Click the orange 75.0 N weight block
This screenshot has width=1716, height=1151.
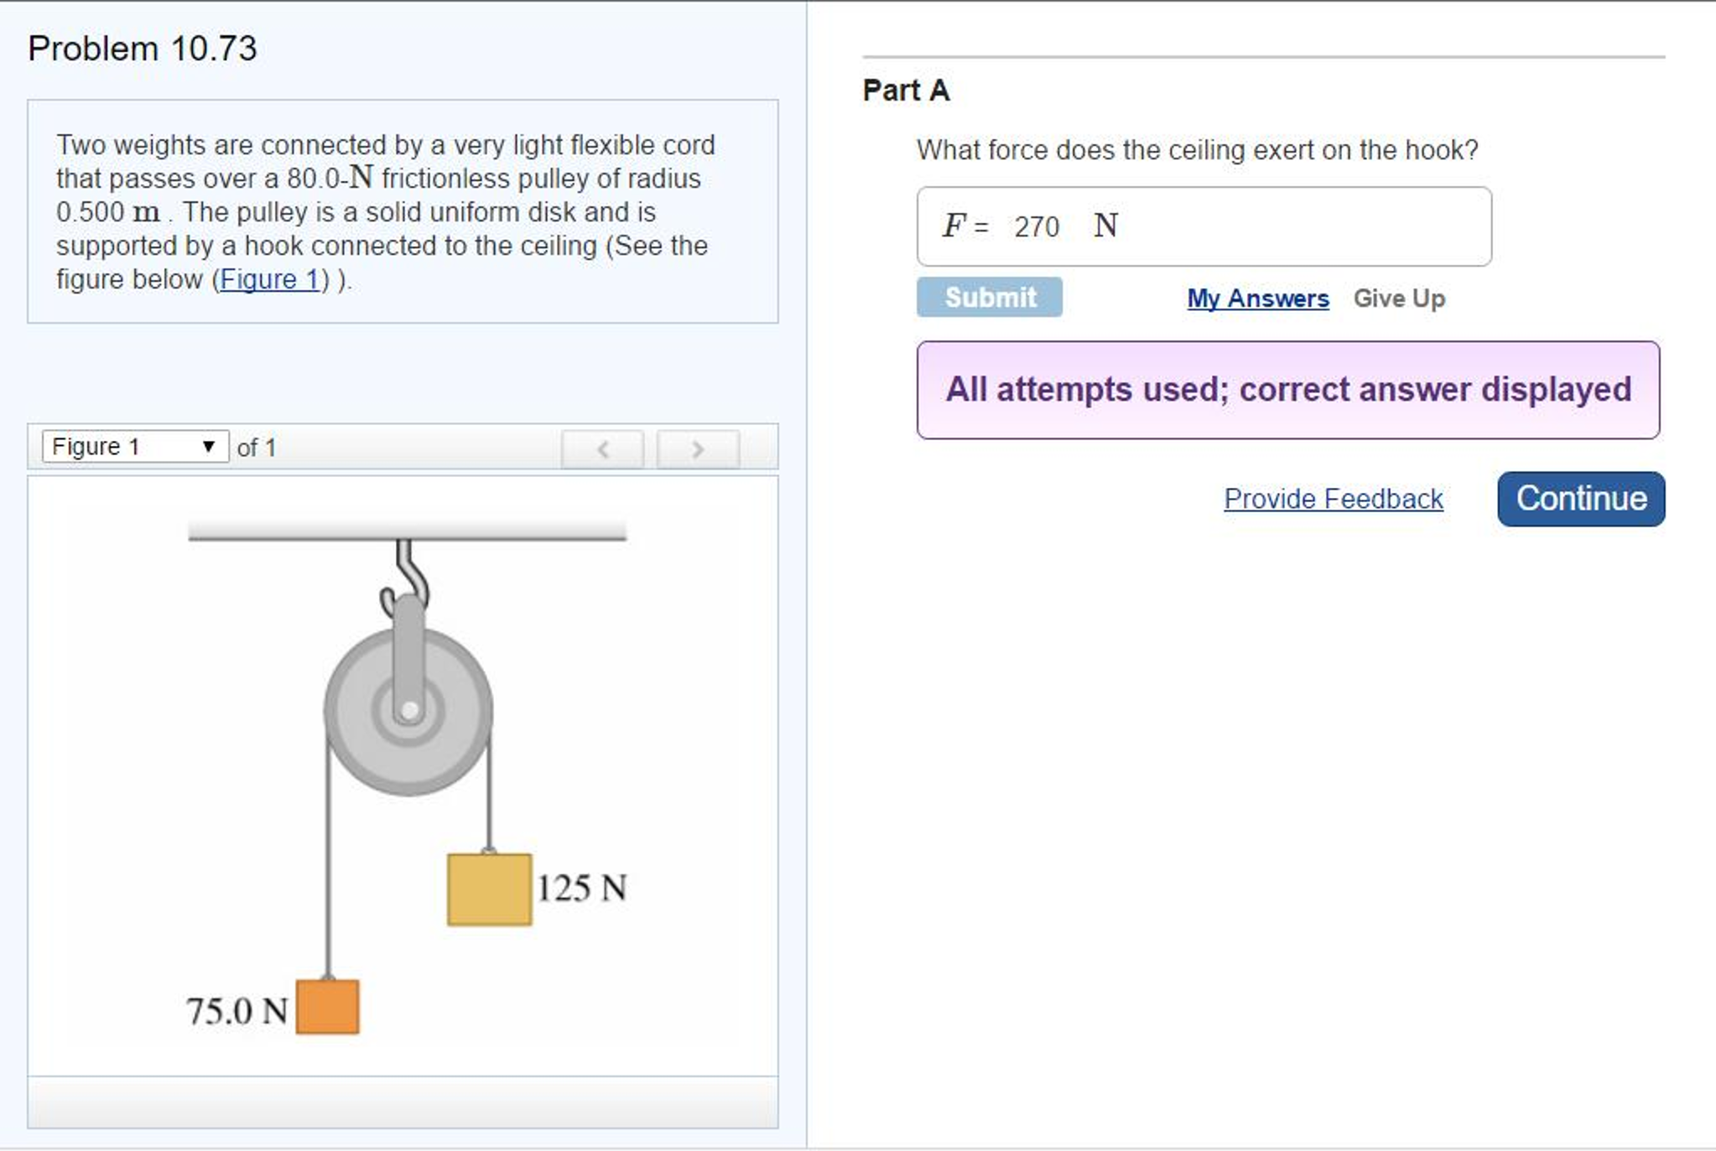tap(327, 1007)
